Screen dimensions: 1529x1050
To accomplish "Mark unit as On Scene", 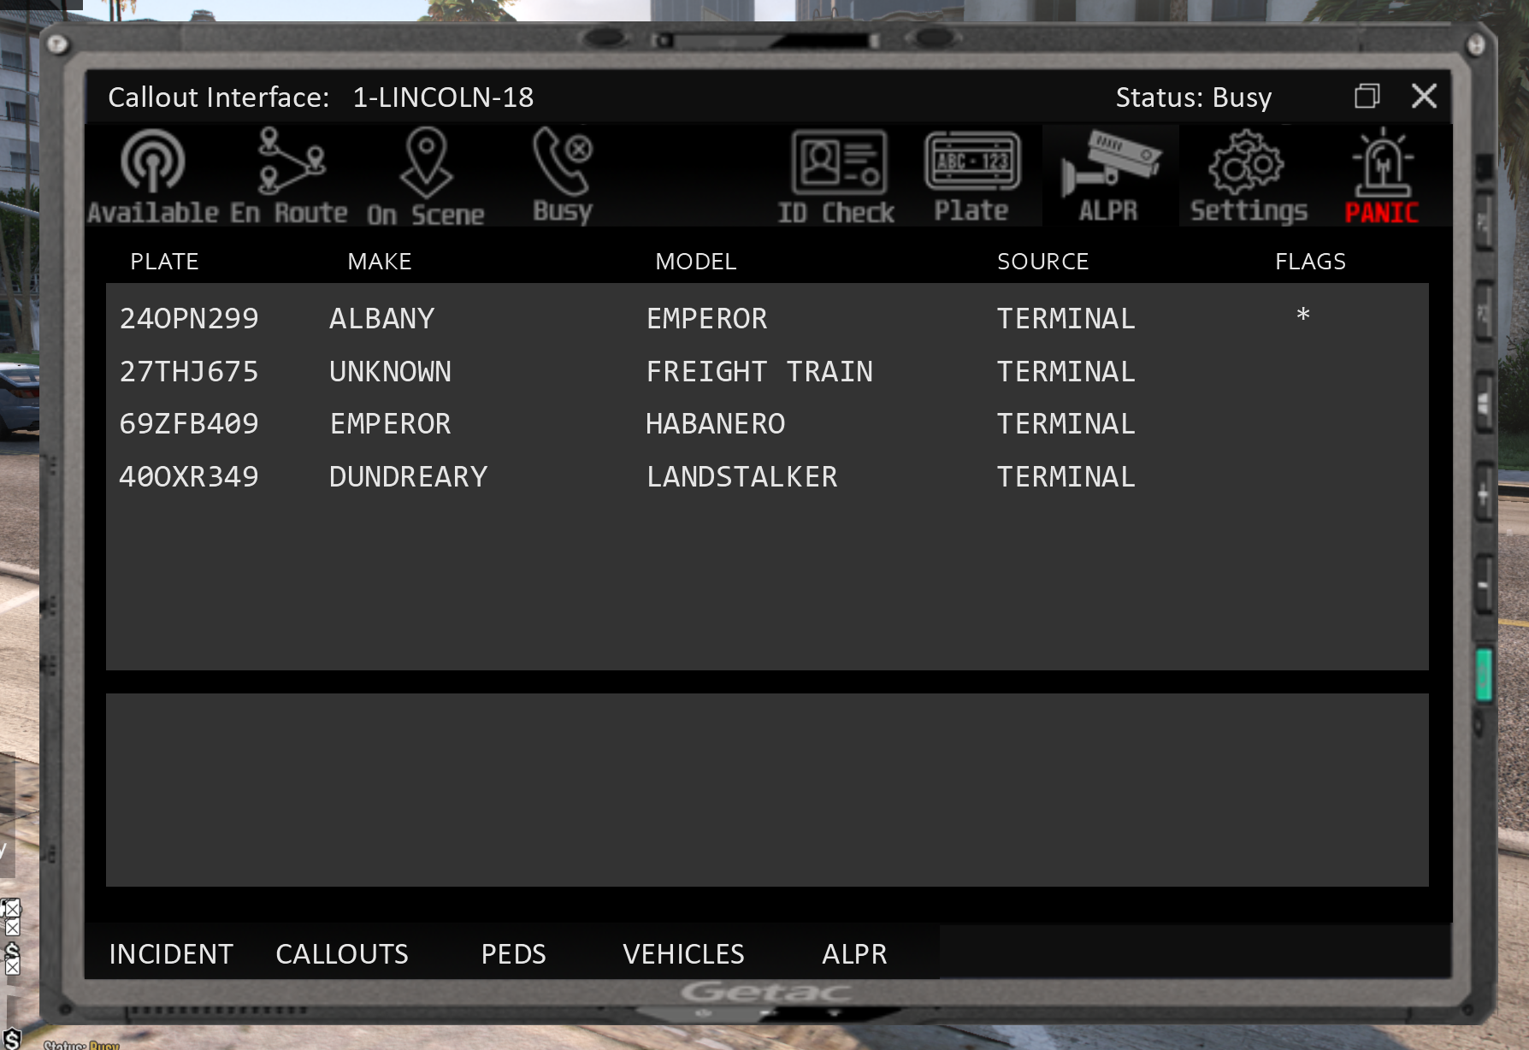I will (426, 175).
